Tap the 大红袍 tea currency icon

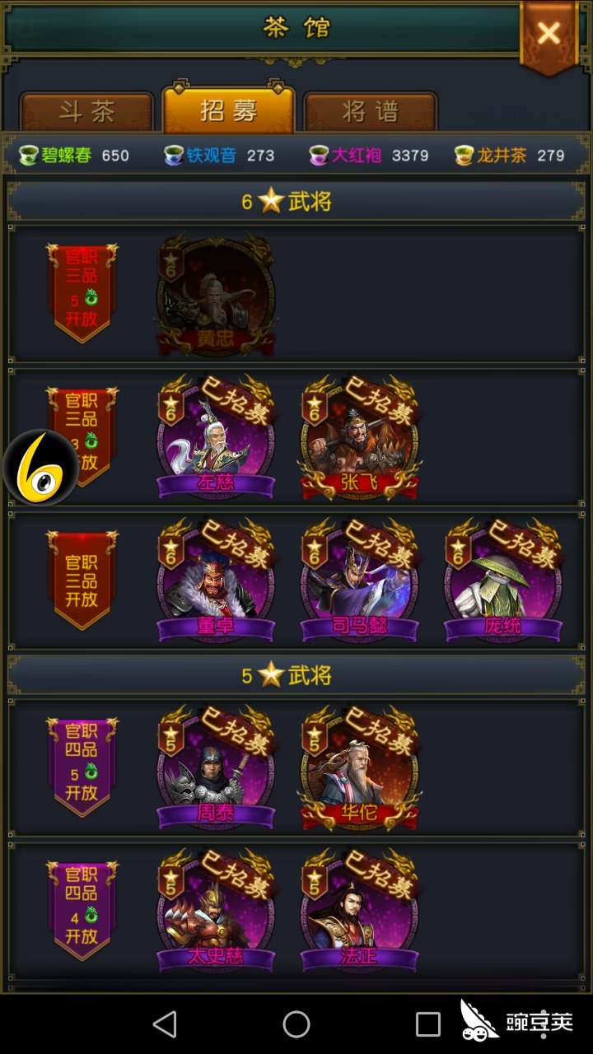[x=319, y=155]
